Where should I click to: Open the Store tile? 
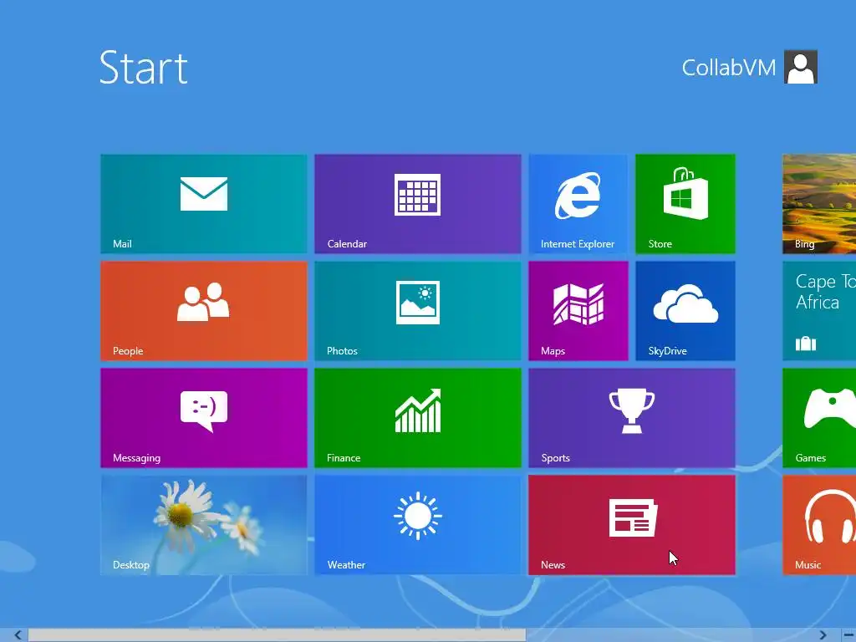tap(685, 204)
